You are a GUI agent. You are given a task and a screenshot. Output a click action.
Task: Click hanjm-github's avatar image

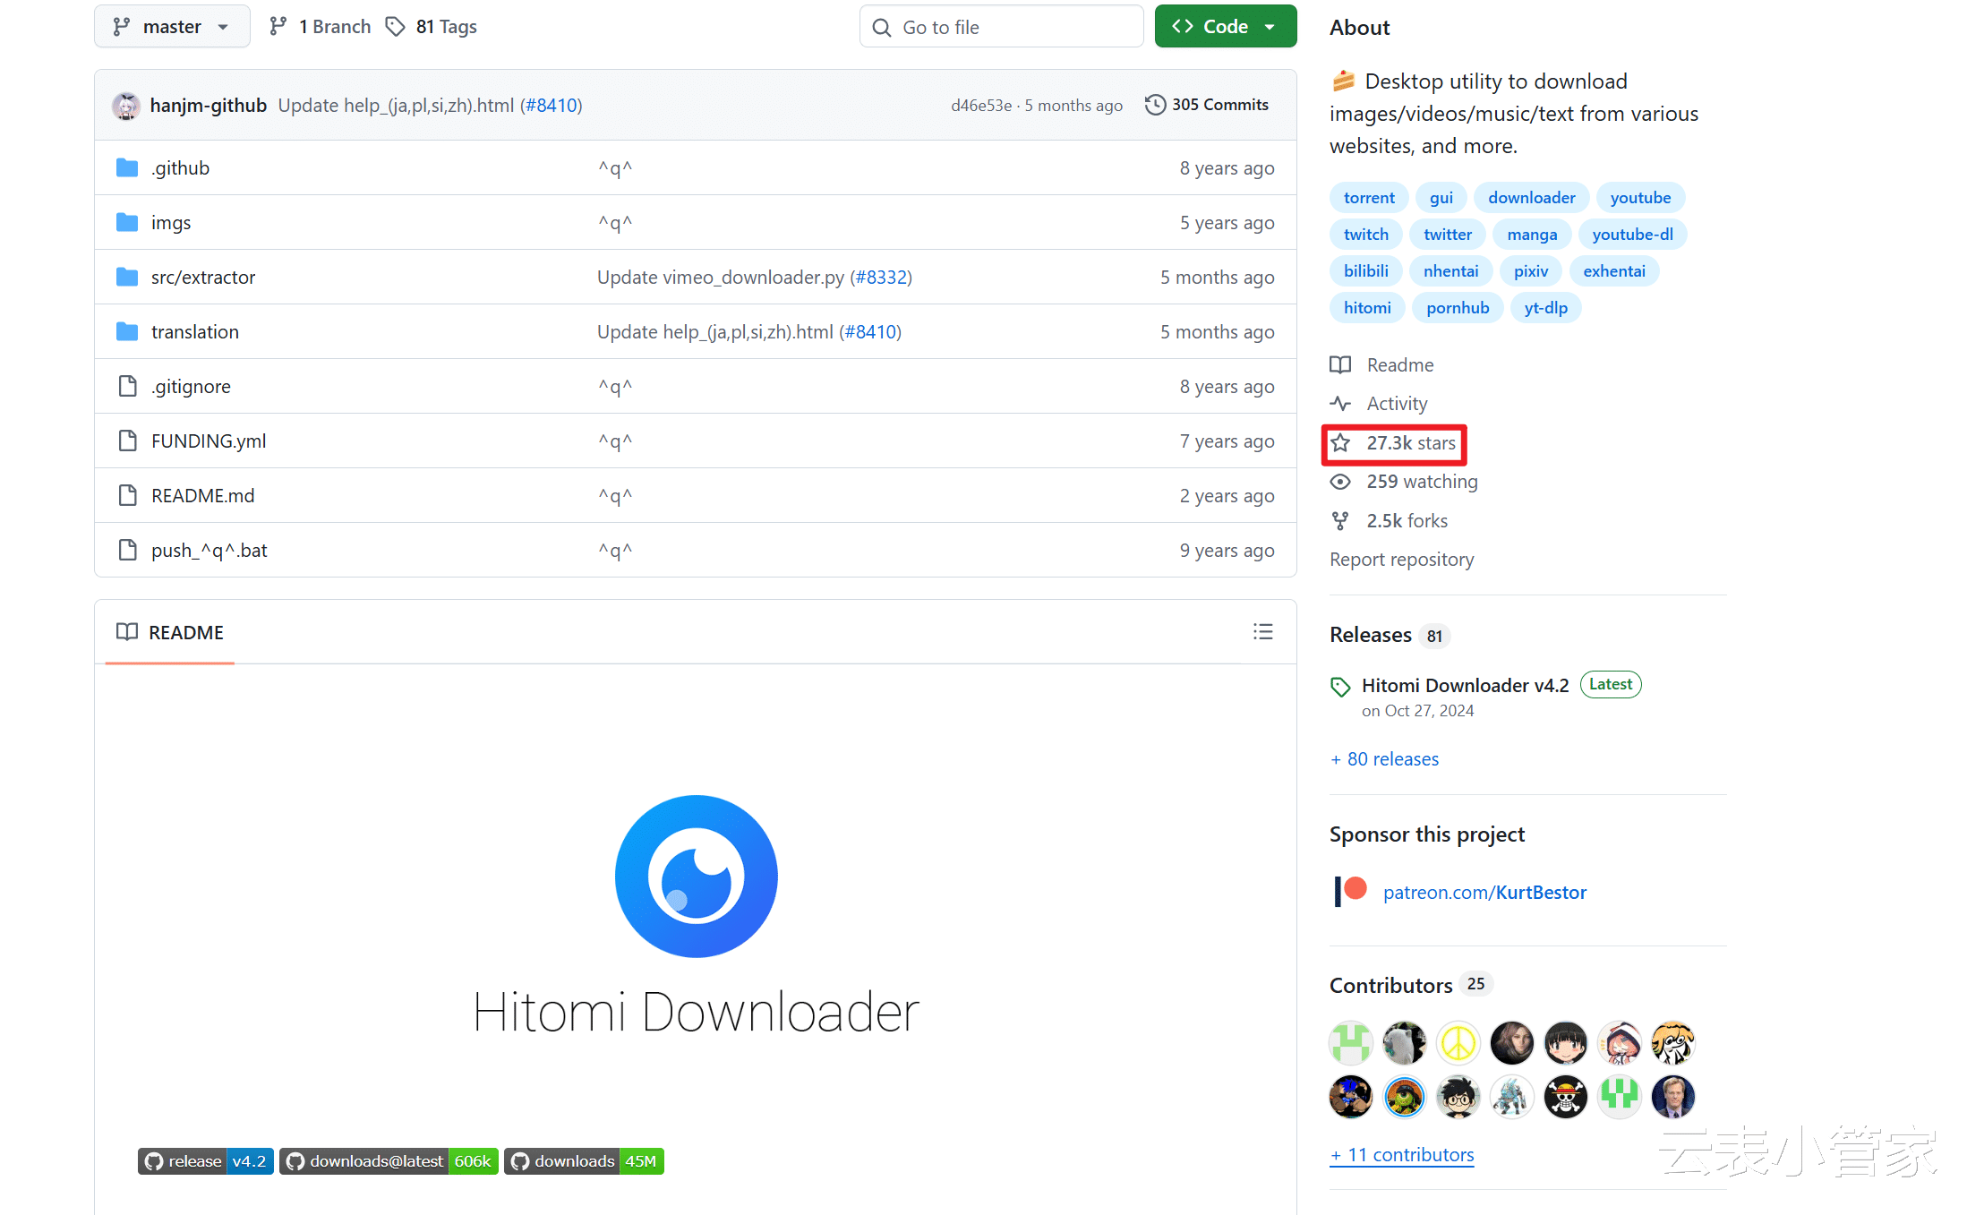coord(126,106)
